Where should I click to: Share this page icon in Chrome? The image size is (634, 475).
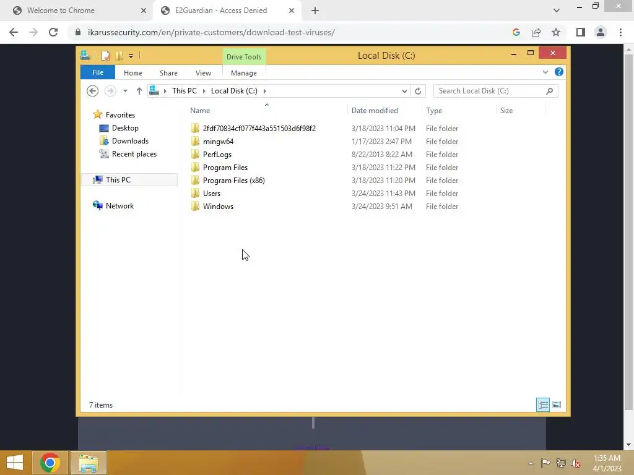(536, 32)
